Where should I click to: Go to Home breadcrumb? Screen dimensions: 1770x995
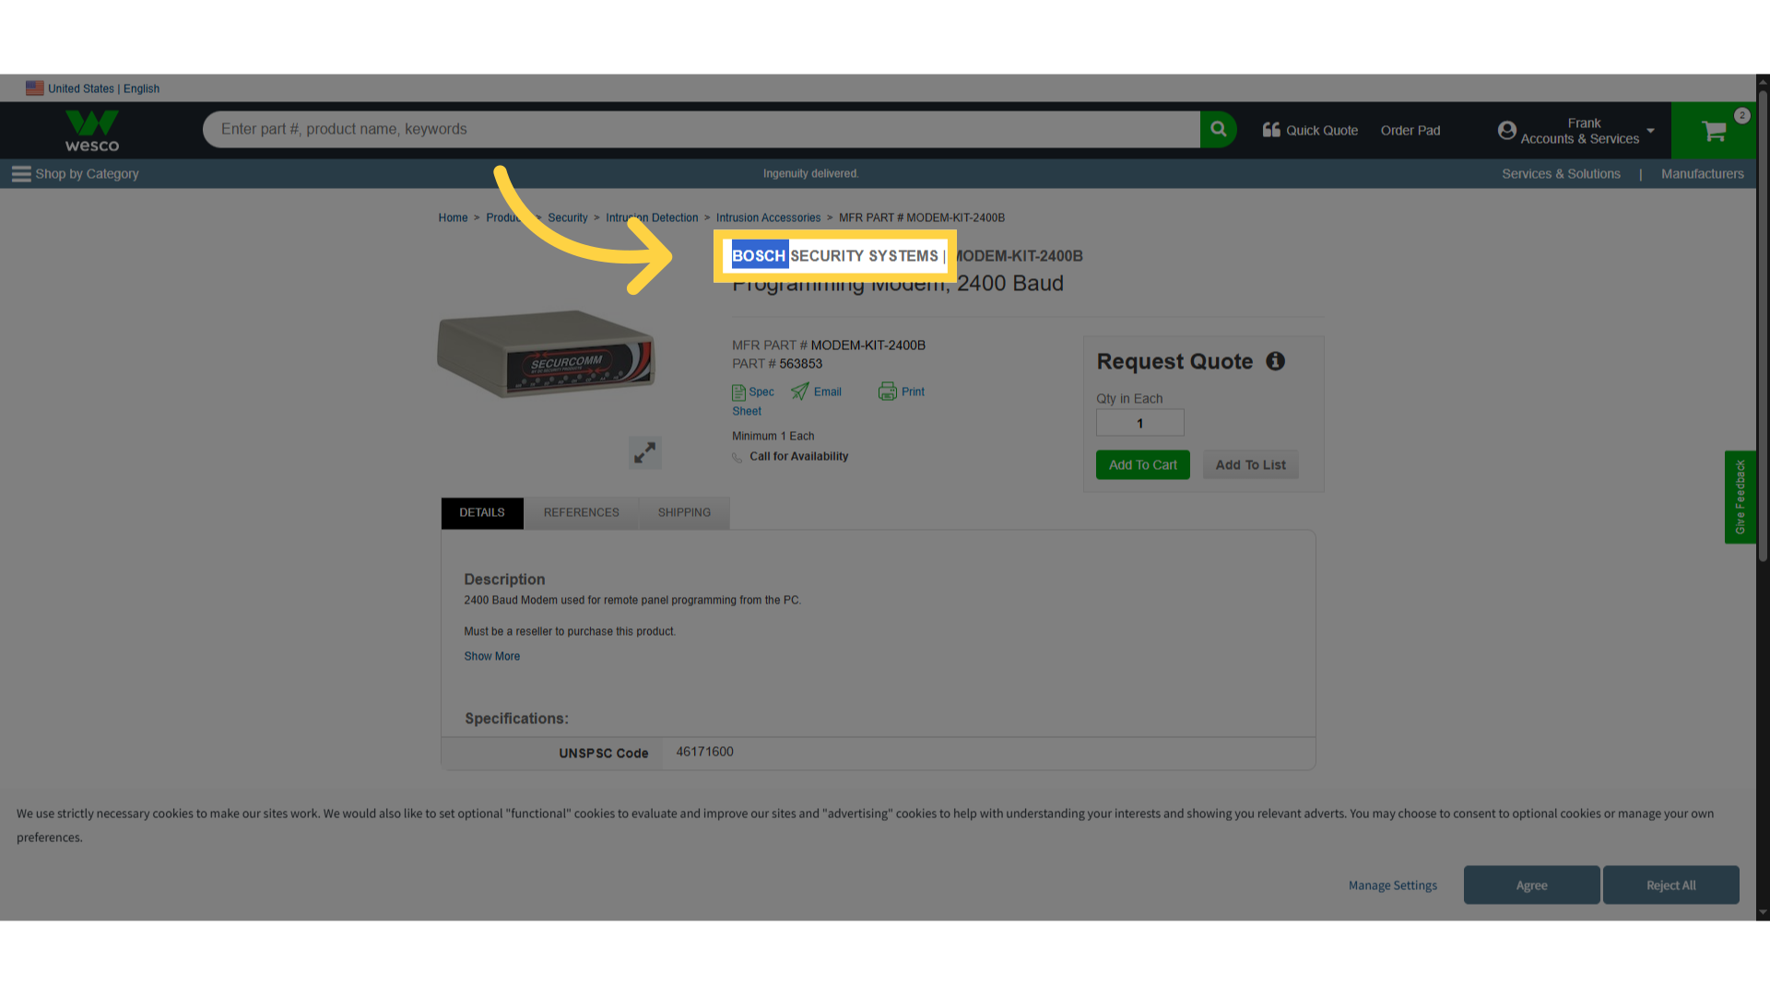click(453, 218)
